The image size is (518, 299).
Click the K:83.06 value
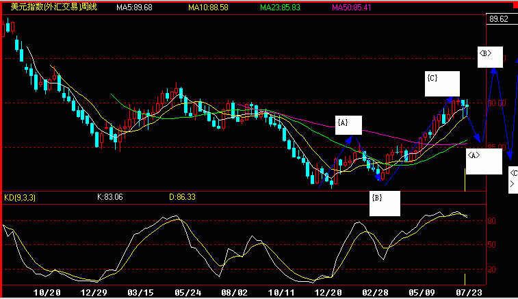pos(110,197)
